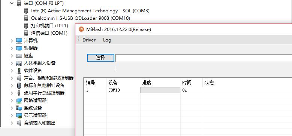
Task: Expand the 人体学输入设备 category
Action: click(12, 63)
